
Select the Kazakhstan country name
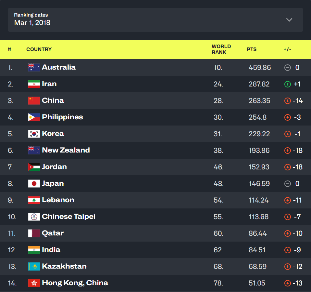tap(64, 266)
